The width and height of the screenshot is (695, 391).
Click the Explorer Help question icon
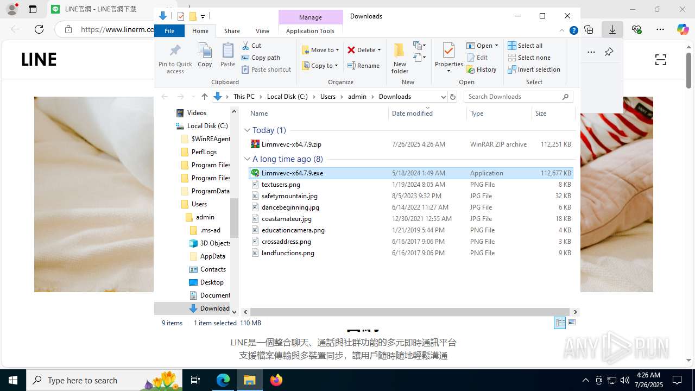573,31
